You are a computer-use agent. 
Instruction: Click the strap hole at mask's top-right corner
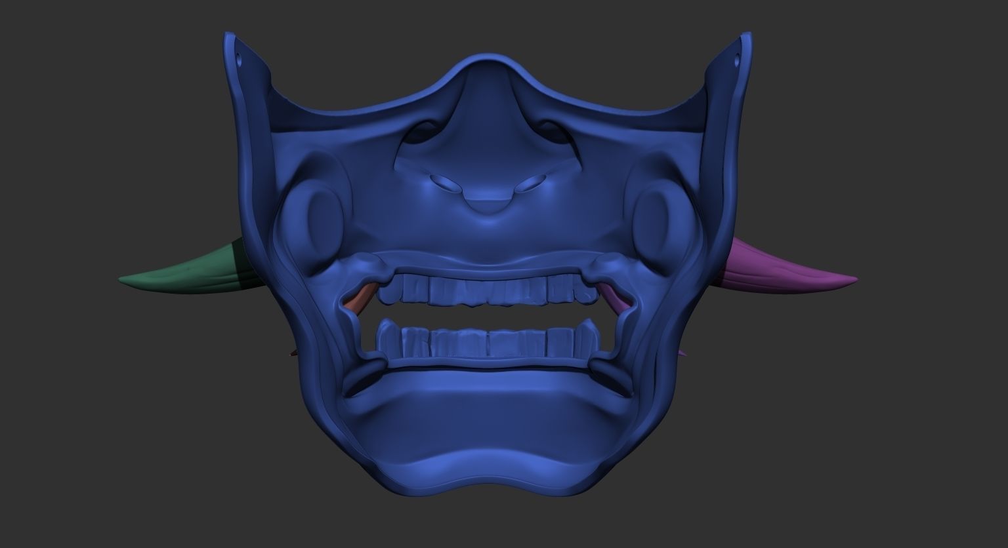pyautogui.click(x=736, y=60)
